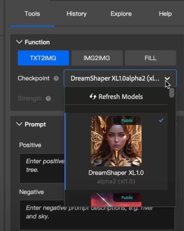Click the Checkpoint label
184x231 pixels.
(x=33, y=78)
